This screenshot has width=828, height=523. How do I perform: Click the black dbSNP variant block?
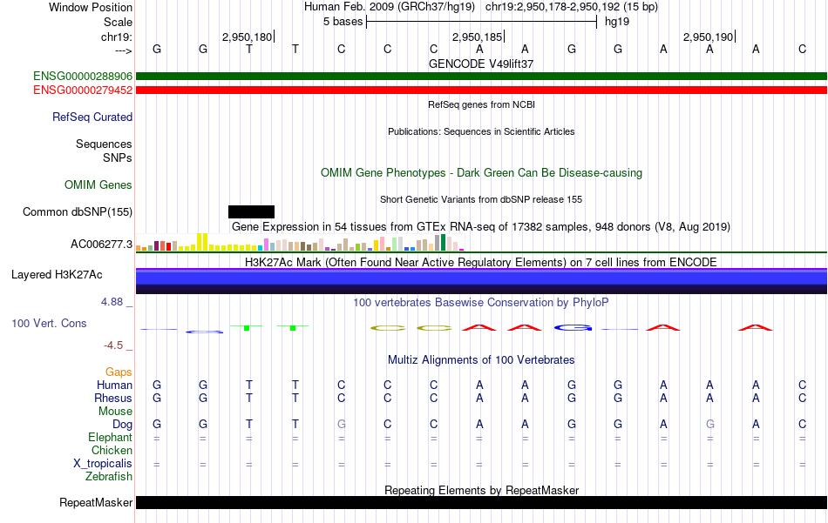click(251, 212)
